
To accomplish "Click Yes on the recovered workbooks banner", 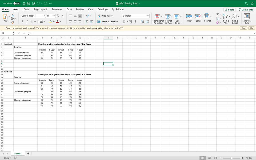I will coord(243,28).
